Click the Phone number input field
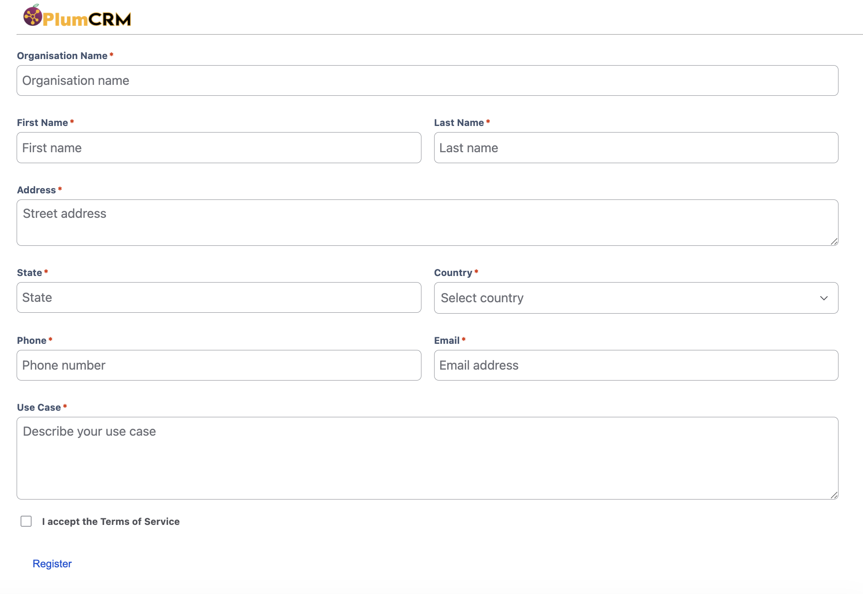 [219, 365]
